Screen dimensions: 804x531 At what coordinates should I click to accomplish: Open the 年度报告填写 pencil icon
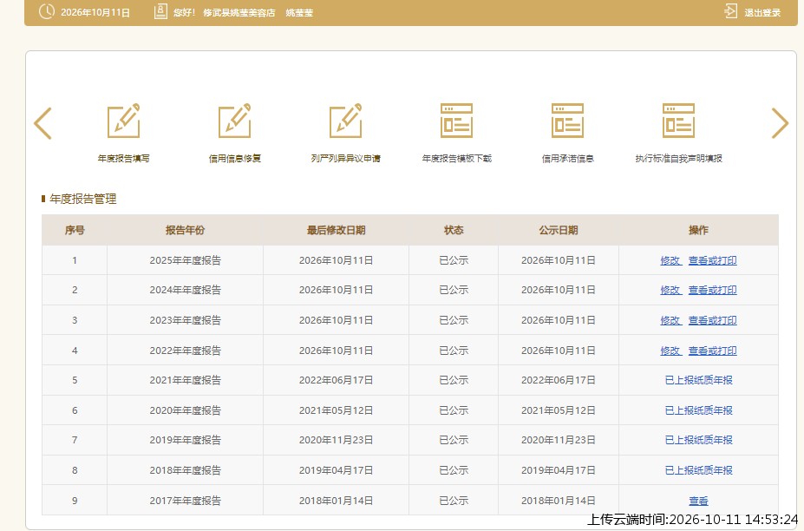123,121
